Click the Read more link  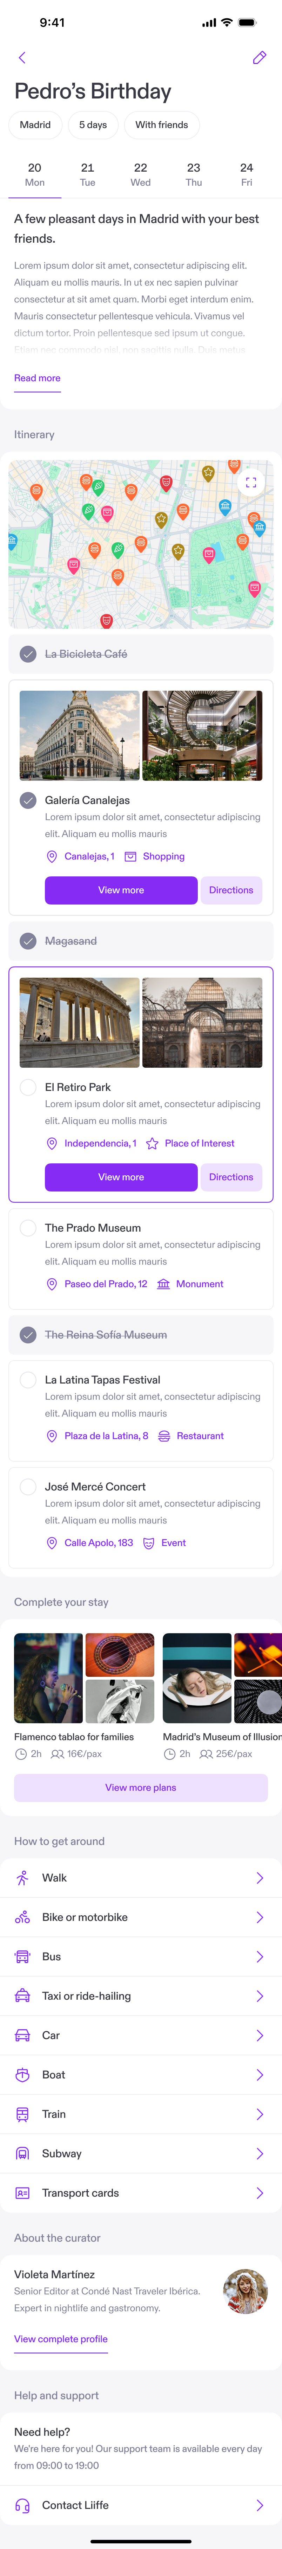click(38, 378)
